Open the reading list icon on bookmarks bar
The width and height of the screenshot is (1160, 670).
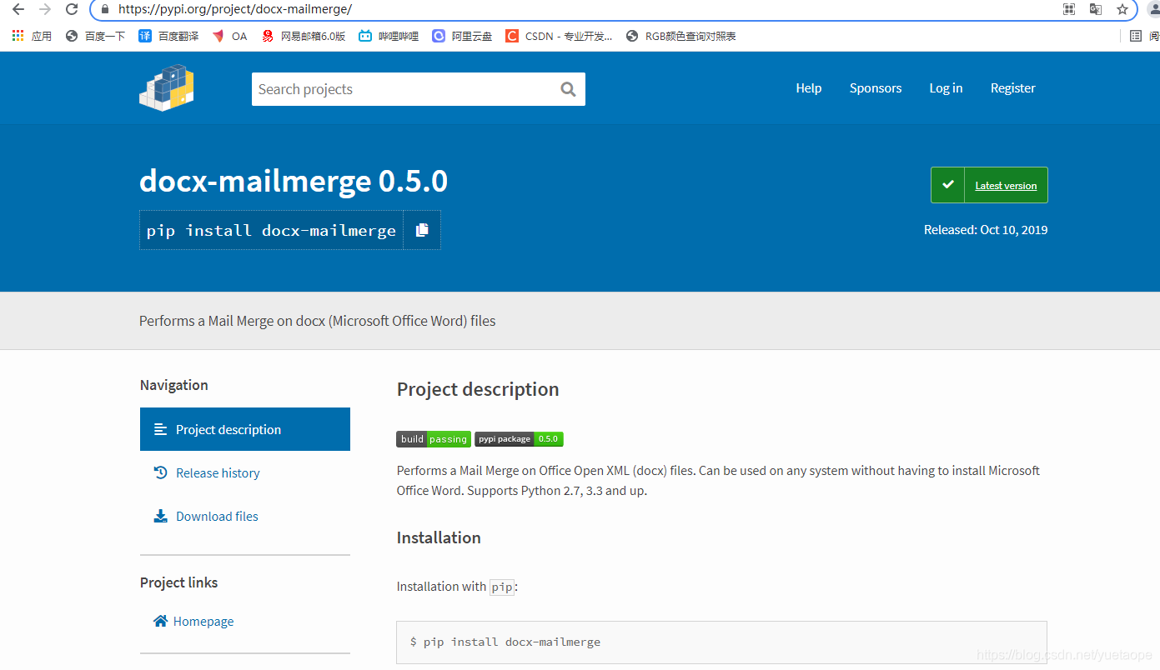coord(1136,36)
